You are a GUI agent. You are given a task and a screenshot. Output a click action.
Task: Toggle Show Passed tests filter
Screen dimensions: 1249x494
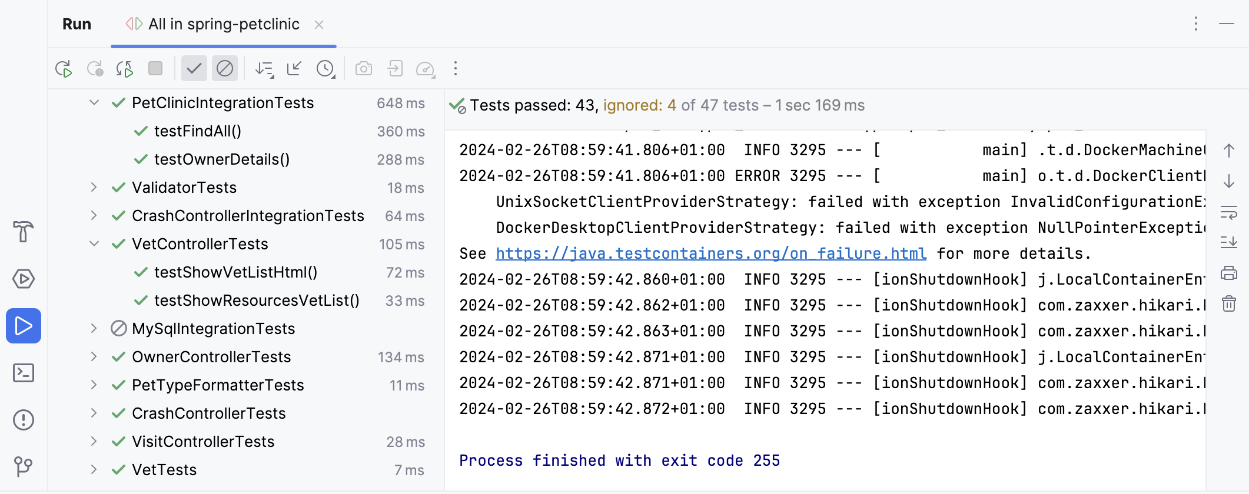pyautogui.click(x=194, y=69)
